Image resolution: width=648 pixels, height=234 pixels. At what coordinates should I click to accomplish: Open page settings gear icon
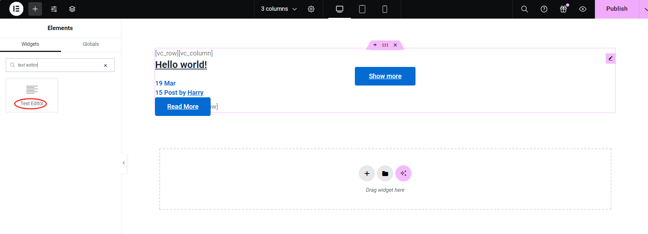pos(311,9)
